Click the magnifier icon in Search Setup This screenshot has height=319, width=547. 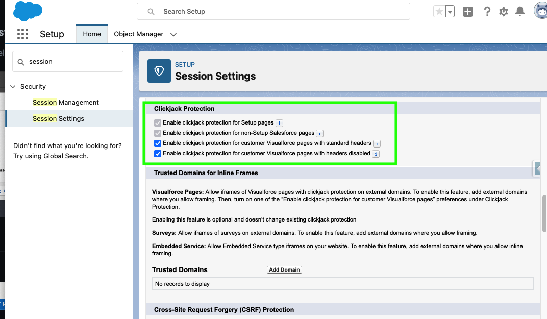pos(151,12)
